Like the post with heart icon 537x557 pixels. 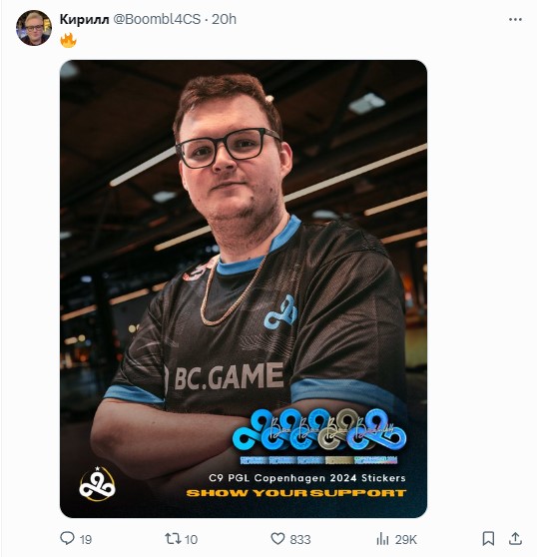pyautogui.click(x=277, y=538)
